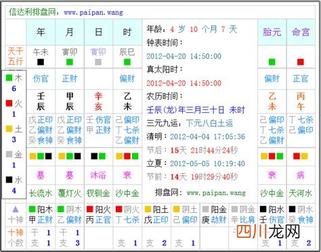The height and width of the screenshot is (252, 321).
Task: Click the 壬辰 year pillar
Action: (x=41, y=101)
